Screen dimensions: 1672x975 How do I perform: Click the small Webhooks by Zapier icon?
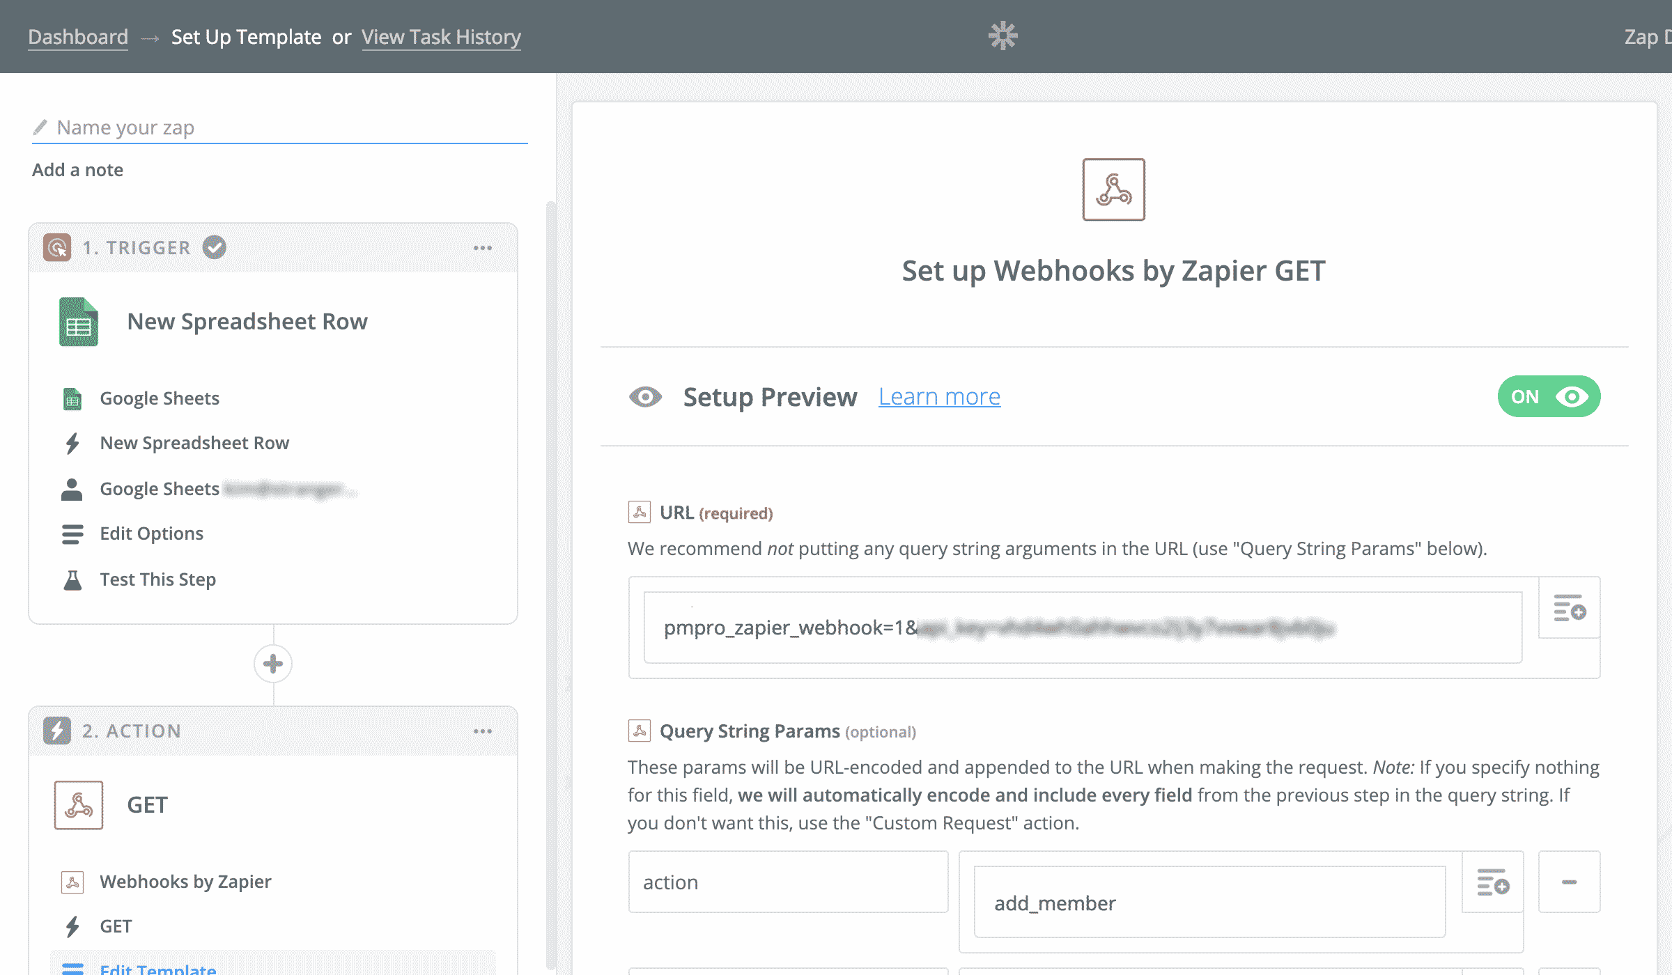coord(72,882)
